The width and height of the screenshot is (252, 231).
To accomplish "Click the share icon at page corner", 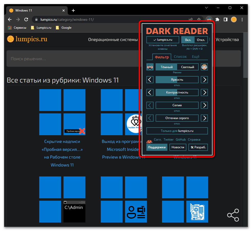I will [233, 215].
